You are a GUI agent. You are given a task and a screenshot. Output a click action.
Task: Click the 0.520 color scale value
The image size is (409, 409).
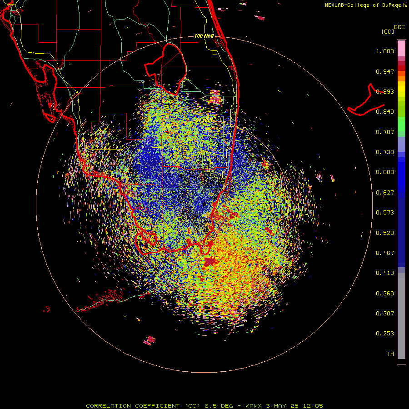pos(385,233)
